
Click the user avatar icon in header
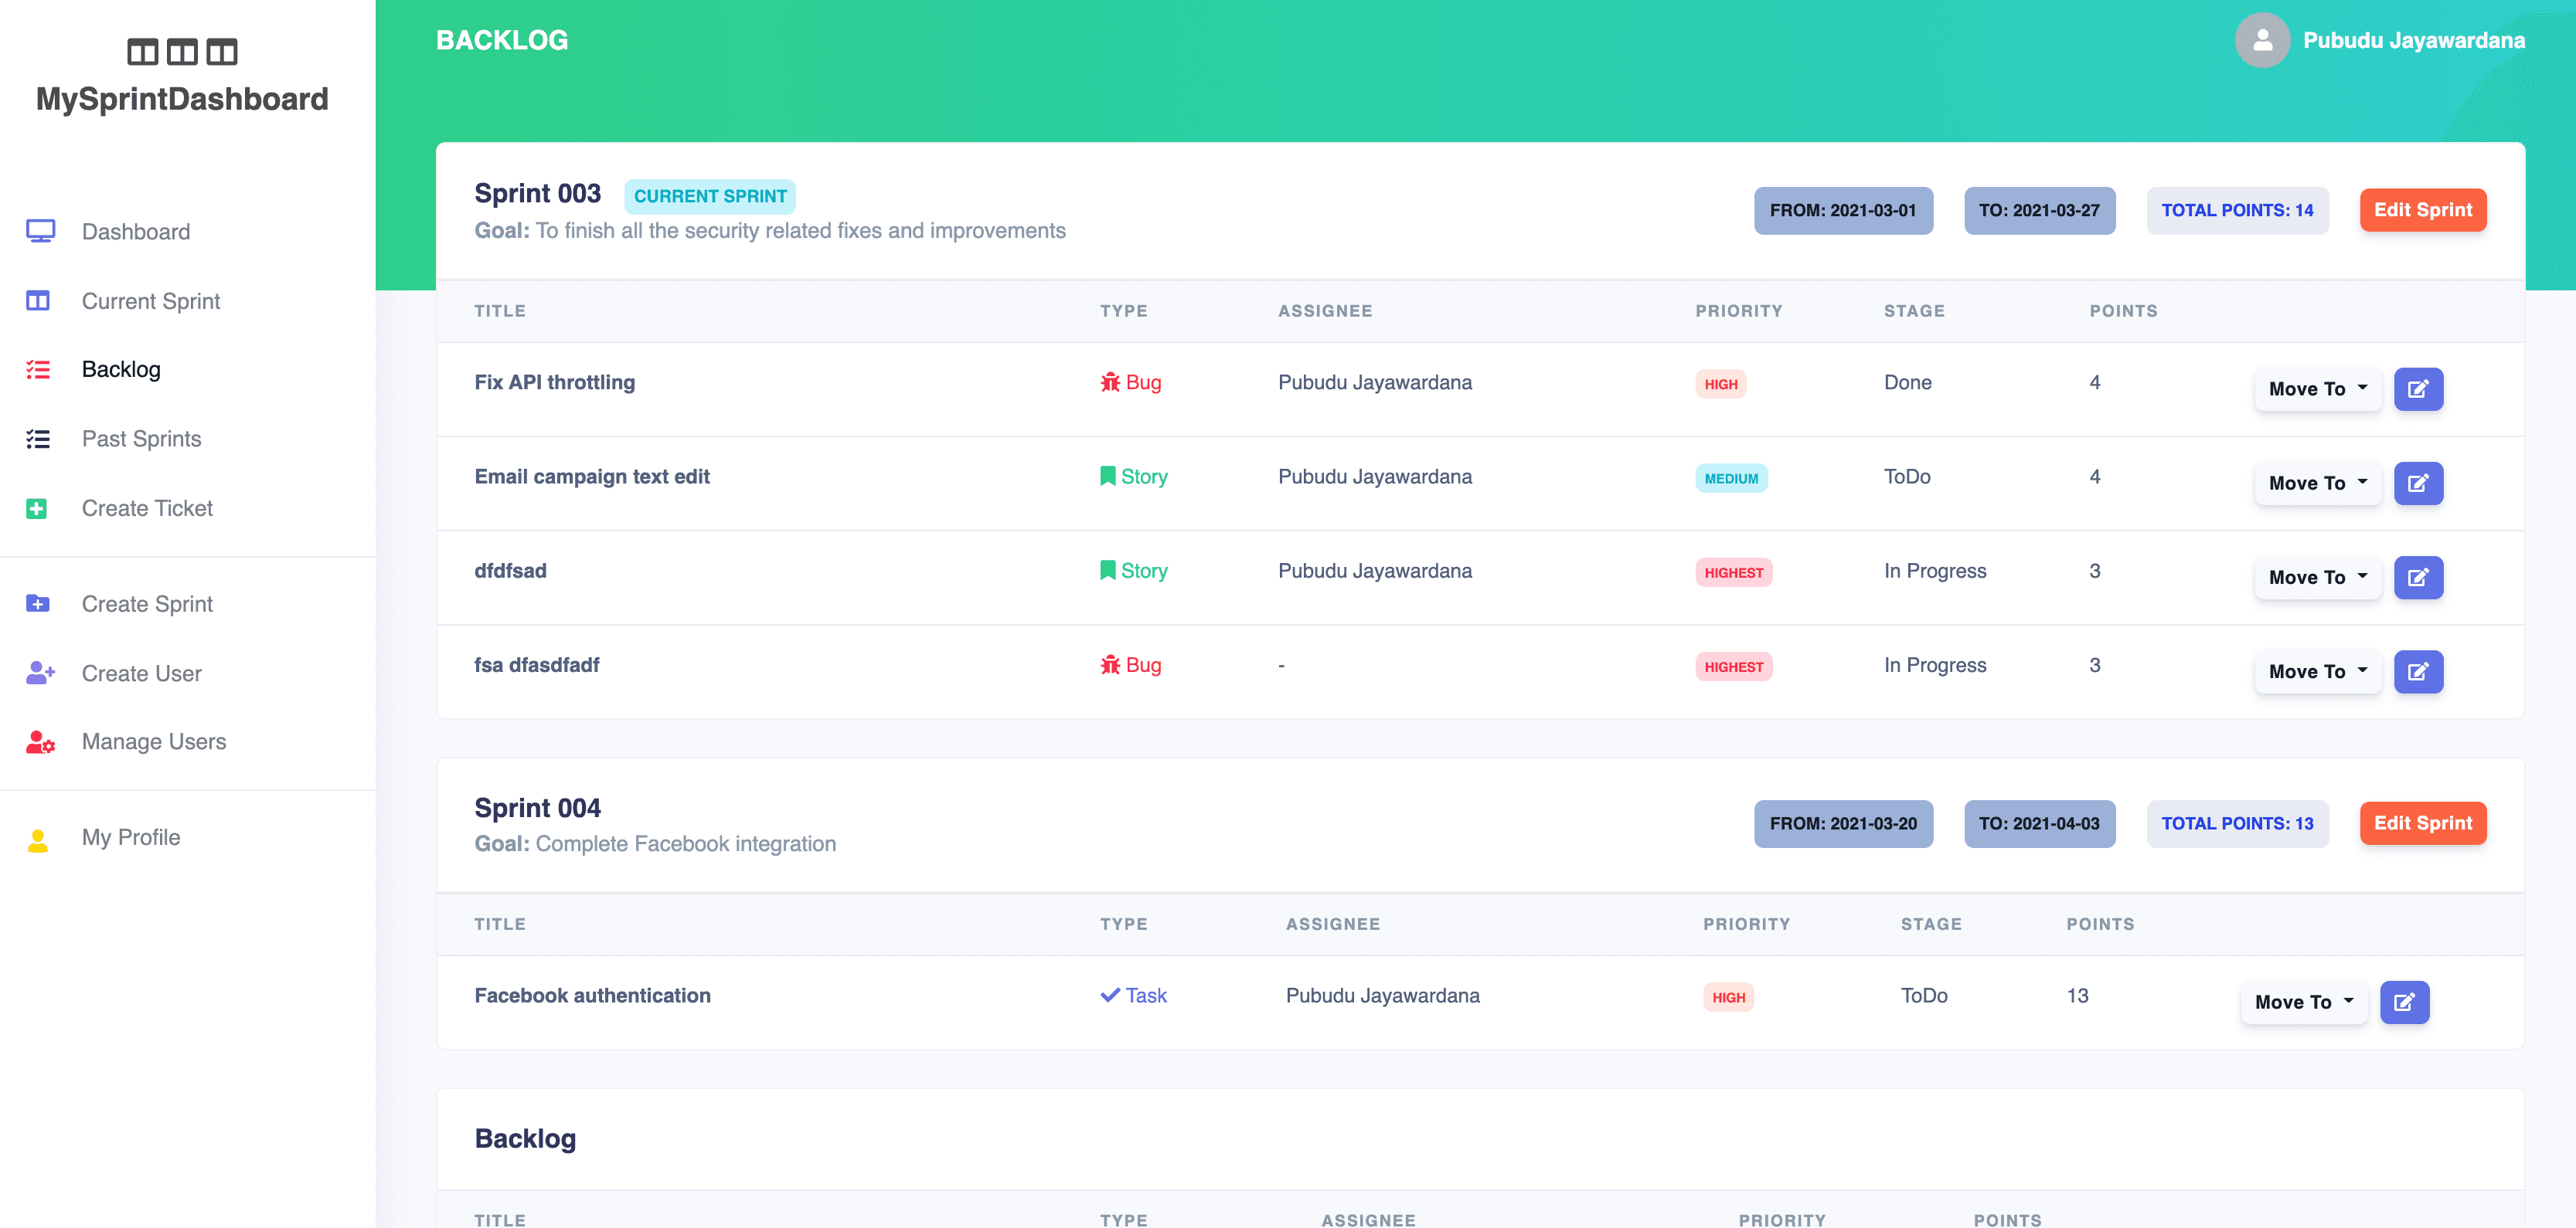[2261, 40]
